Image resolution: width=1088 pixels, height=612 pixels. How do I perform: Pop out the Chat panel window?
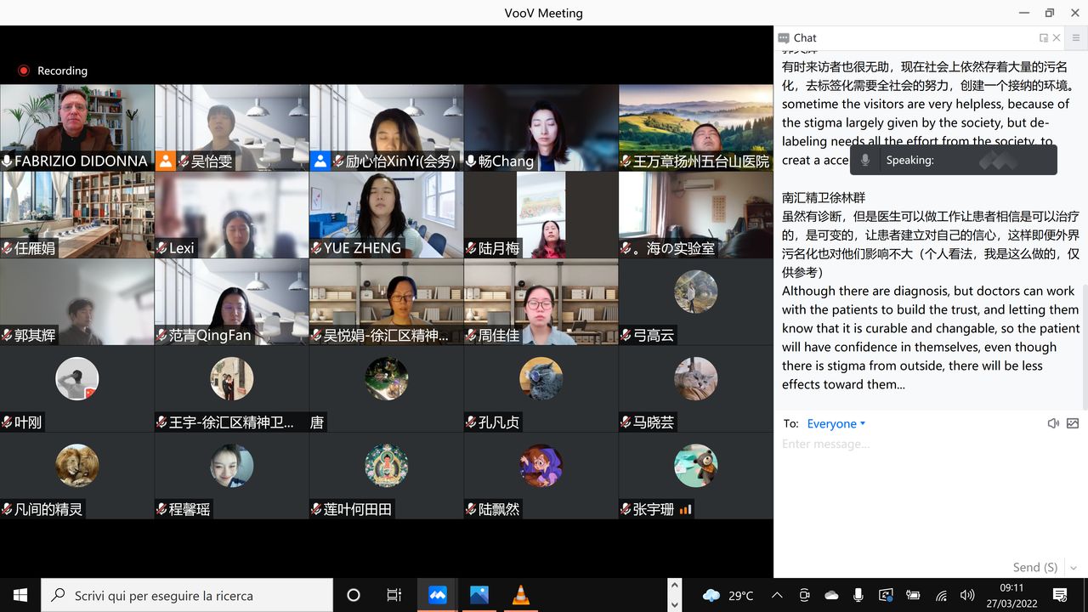click(1043, 37)
